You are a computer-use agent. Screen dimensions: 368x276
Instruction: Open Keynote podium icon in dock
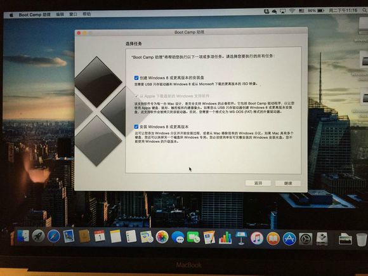[x=241, y=238]
